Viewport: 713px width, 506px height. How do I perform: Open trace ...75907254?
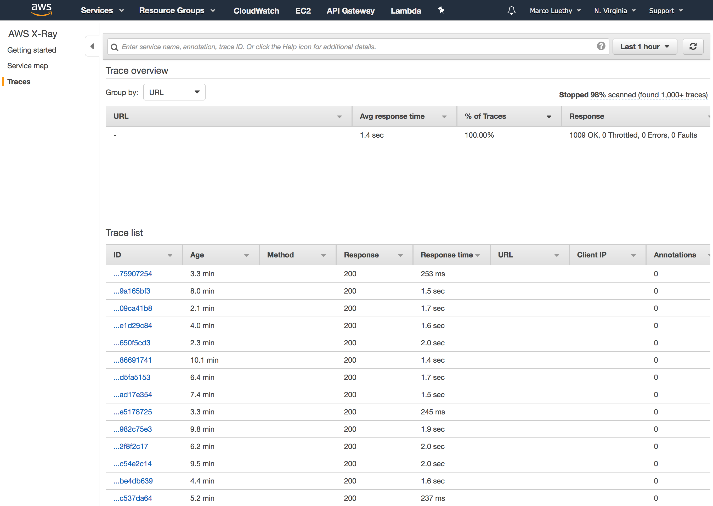pyautogui.click(x=133, y=274)
